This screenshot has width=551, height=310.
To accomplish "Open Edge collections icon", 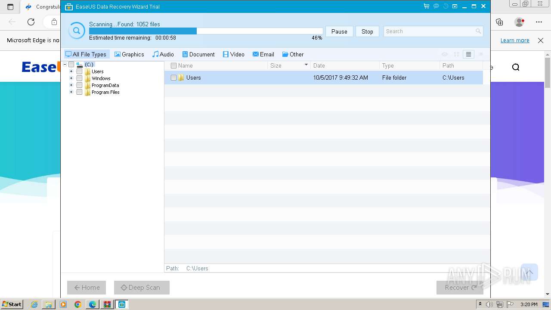I will [x=499, y=22].
